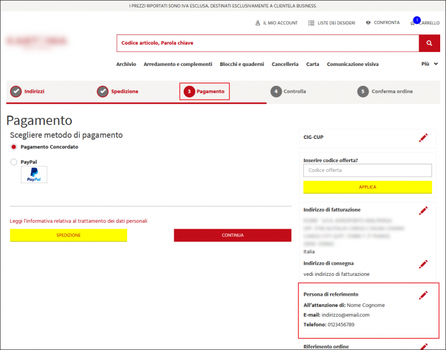This screenshot has width=446, height=350.
Task: Click the compare scales icon
Action: 368,23
